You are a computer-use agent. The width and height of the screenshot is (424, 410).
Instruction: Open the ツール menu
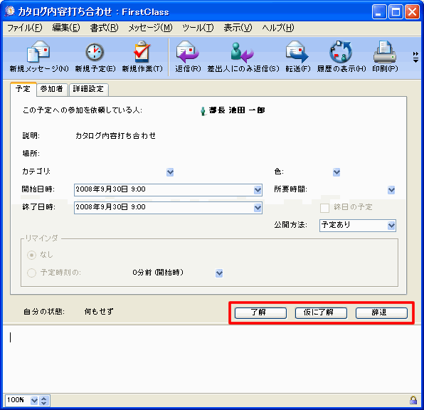coord(198,28)
